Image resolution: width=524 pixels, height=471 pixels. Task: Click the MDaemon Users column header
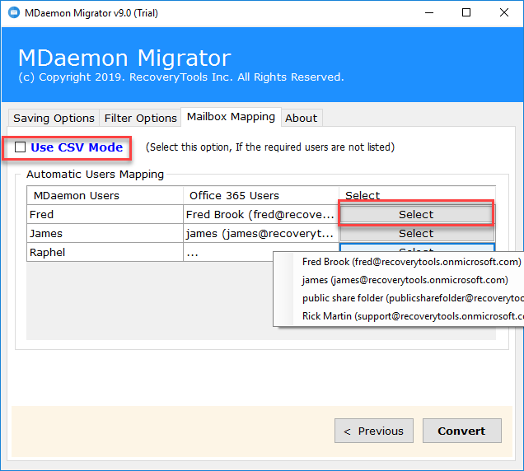click(x=105, y=195)
